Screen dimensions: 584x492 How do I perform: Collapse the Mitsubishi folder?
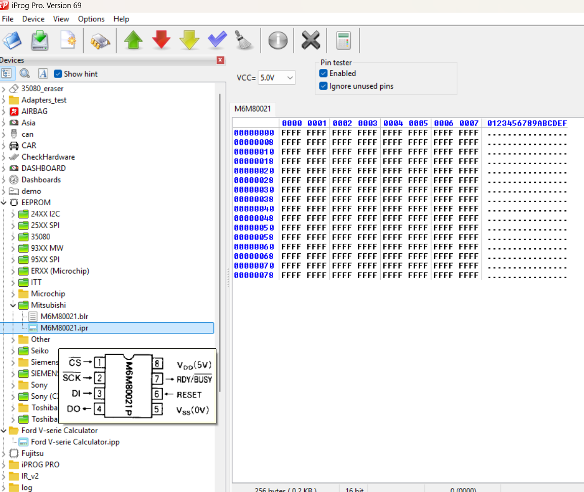tap(13, 305)
